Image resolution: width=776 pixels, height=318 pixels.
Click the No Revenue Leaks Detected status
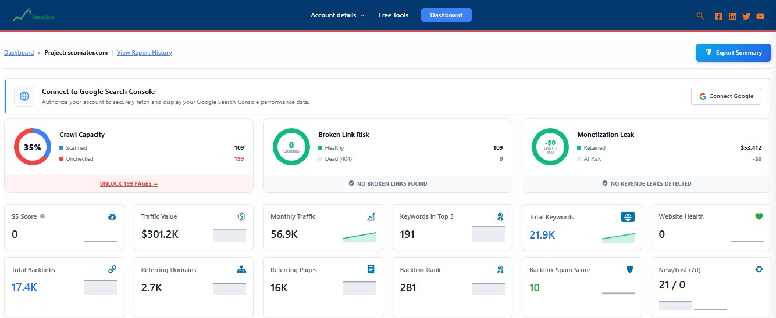tap(646, 183)
